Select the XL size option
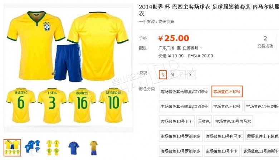The image size is (279, 160). click(191, 74)
